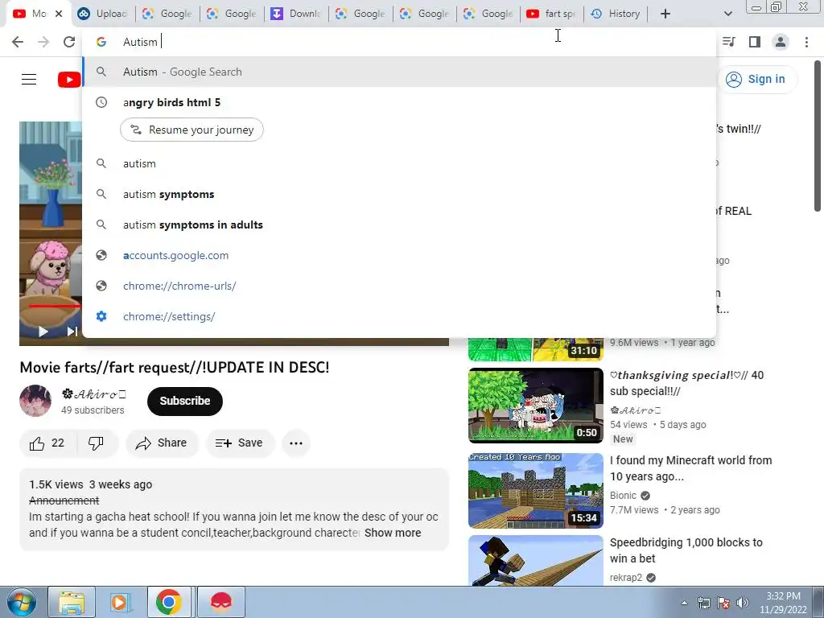Show hidden system tray icons
This screenshot has height=618, width=824.
tap(684, 602)
